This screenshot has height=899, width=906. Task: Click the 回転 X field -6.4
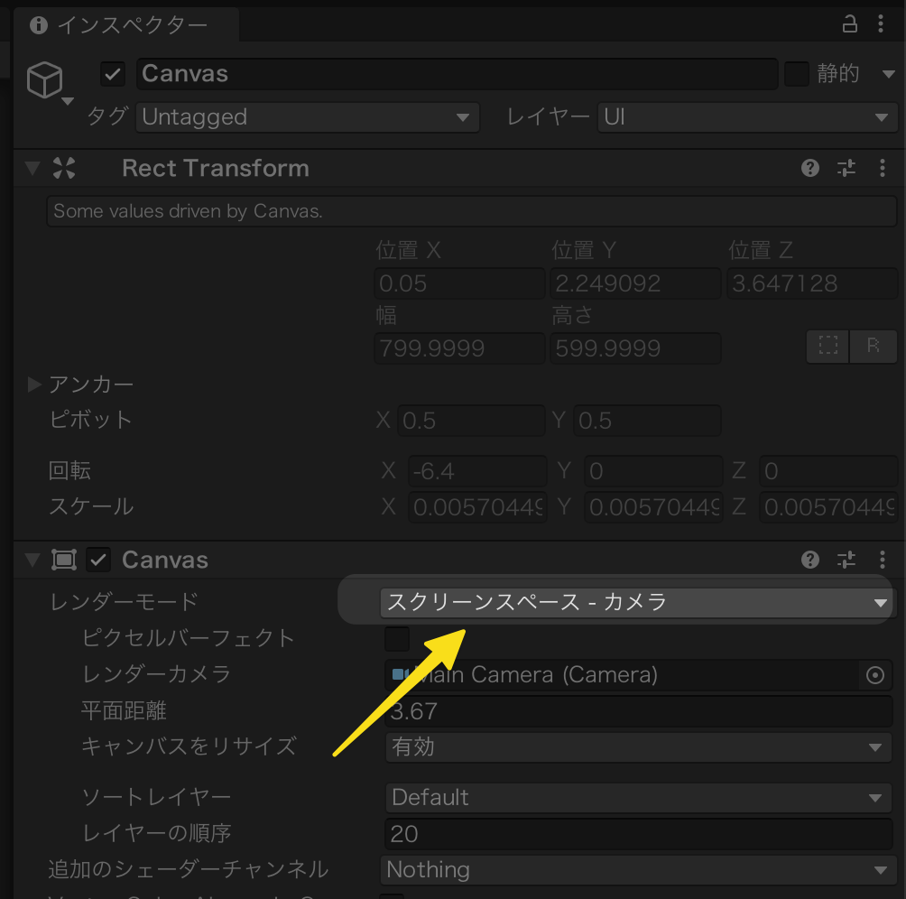pyautogui.click(x=477, y=471)
